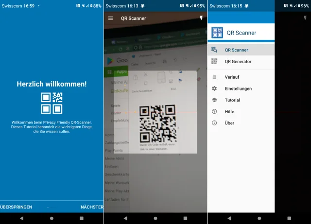Open the QR Generator menu entry
Image resolution: width=311 pixels, height=224 pixels.
pos(238,62)
